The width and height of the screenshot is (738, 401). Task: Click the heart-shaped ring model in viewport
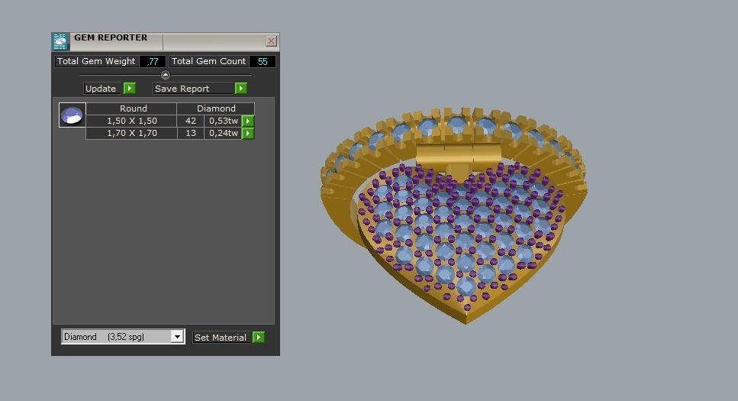(x=454, y=215)
